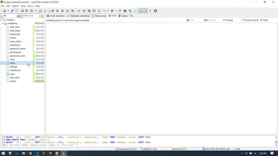This screenshot has height=156, width=278.
Task: Open the connect icon's dropdown arrow
Action: (x=8, y=11)
